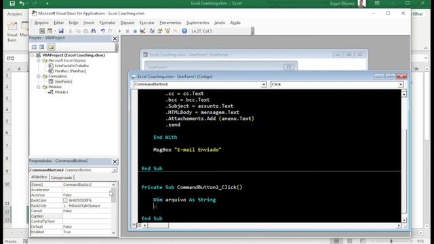
Task: Click the View Microsoft Excel toolbar icon
Action: [x=42, y=31]
